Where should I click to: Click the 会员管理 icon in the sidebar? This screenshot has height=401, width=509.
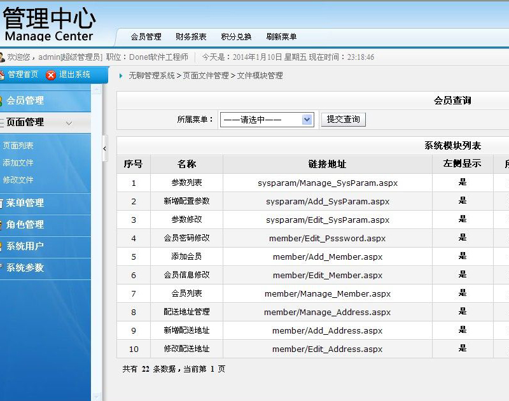click(x=2, y=101)
